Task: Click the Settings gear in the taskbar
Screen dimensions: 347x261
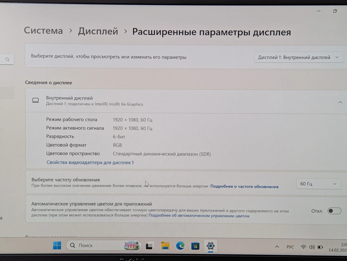Action: coord(211,246)
